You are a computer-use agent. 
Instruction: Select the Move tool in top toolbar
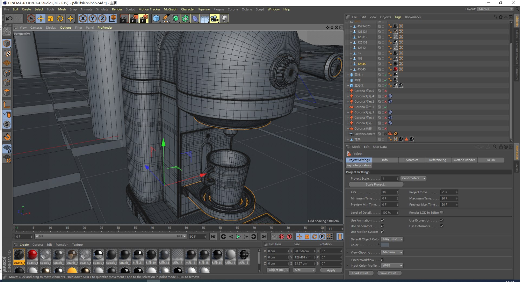(x=41, y=18)
